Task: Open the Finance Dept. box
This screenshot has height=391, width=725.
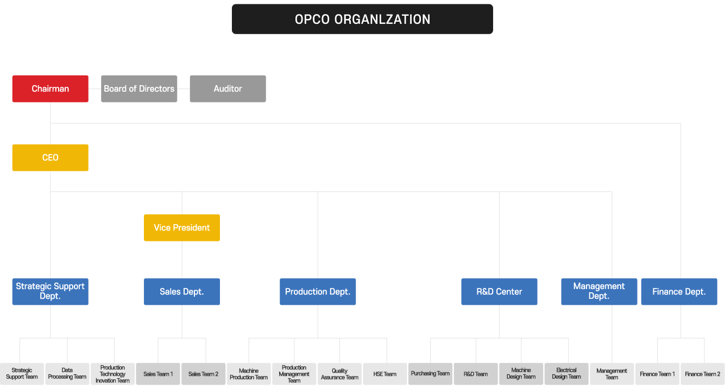Action: pos(679,291)
